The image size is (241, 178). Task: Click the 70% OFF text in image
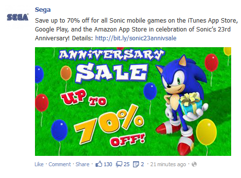[x=110, y=125]
